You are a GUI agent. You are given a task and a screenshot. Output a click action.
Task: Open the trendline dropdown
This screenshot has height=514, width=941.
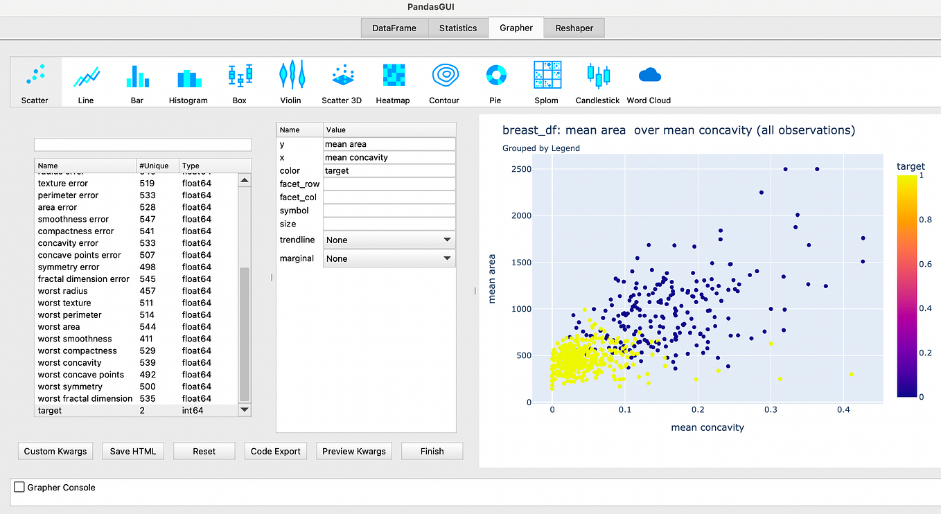coord(389,240)
